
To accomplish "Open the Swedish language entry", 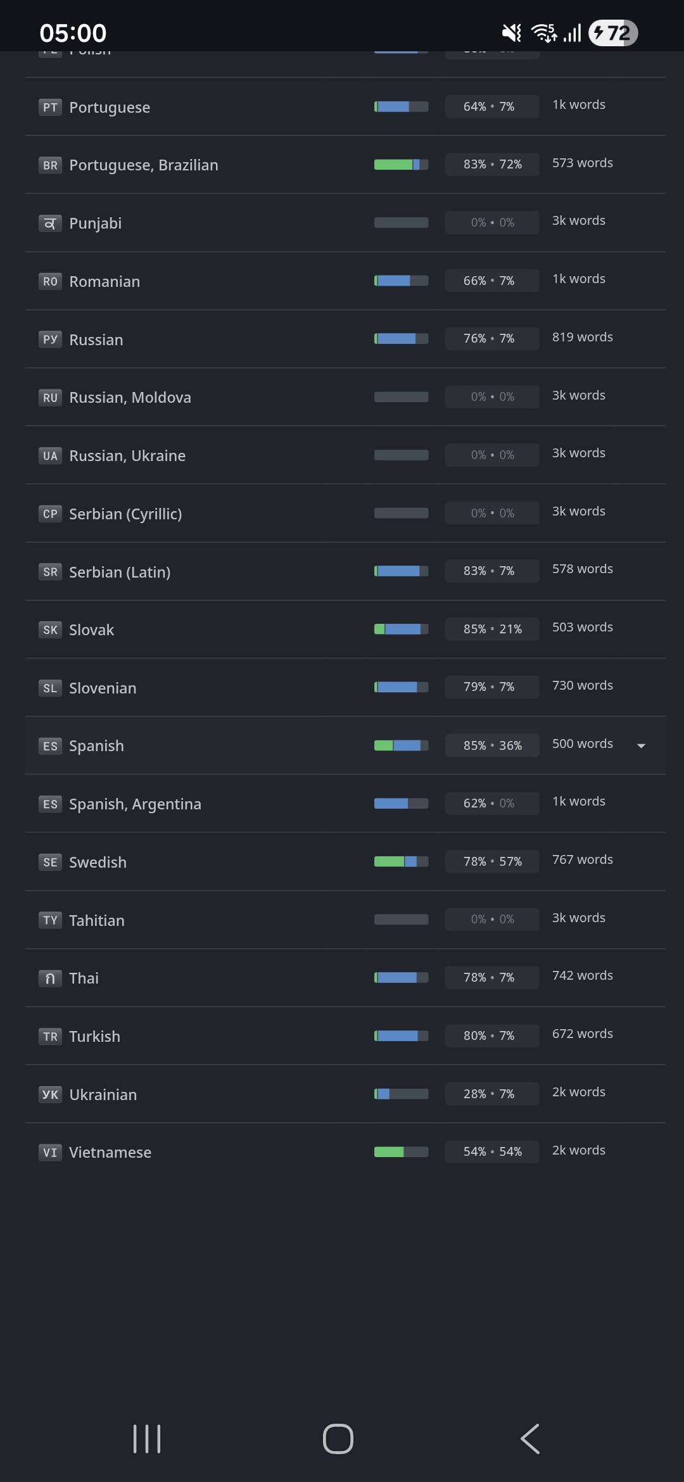I will pyautogui.click(x=98, y=862).
